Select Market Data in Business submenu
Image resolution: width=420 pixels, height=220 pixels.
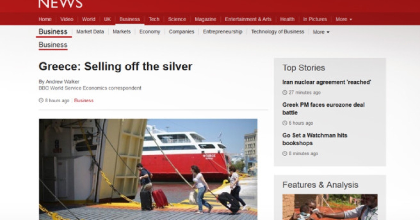click(90, 31)
